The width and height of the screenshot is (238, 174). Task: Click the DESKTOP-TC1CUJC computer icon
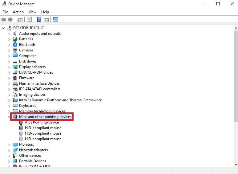[x=9, y=28]
